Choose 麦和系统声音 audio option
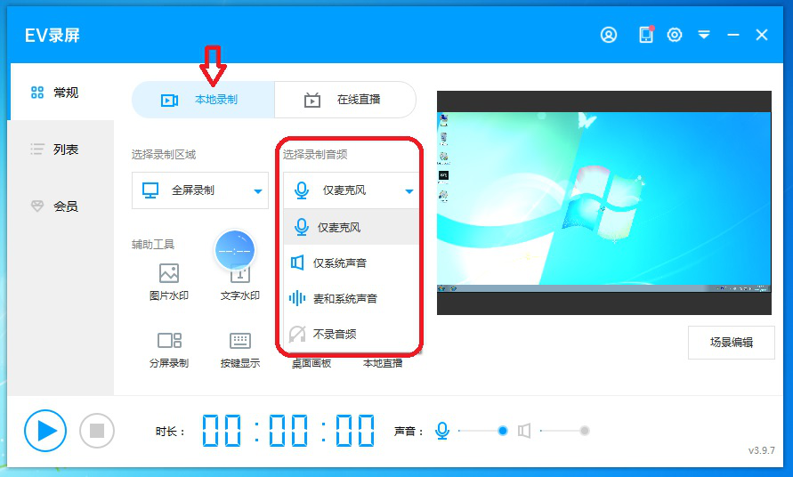Viewport: 793px width, 477px height. 351,298
